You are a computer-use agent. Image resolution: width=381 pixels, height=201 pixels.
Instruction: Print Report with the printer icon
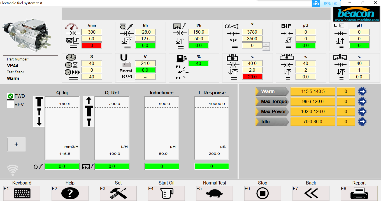(359, 193)
